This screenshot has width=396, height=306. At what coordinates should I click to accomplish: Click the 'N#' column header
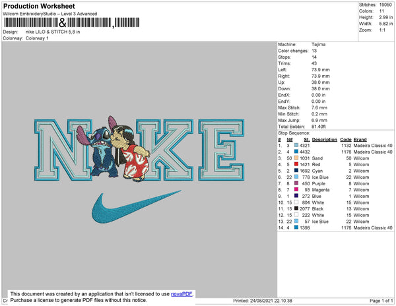290,140
